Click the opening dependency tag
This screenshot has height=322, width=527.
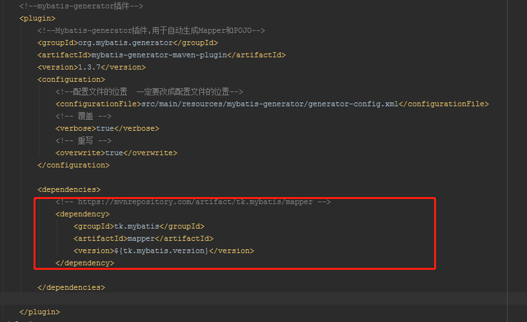[x=83, y=214]
